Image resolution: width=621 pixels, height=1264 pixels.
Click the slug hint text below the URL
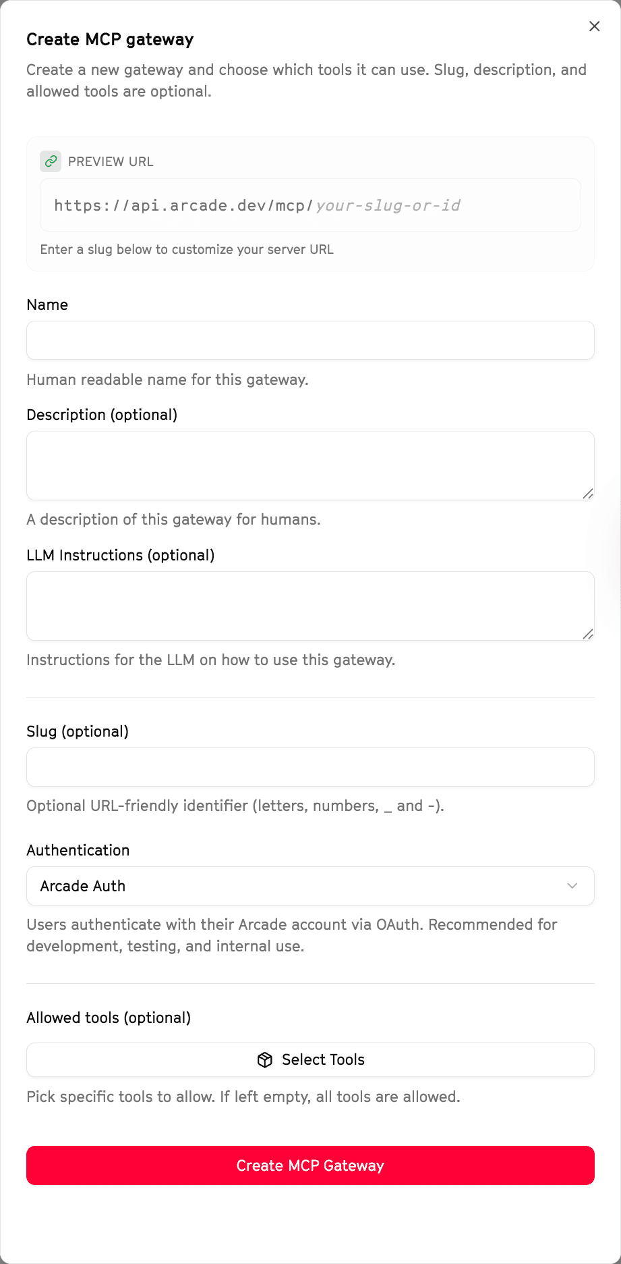[187, 249]
